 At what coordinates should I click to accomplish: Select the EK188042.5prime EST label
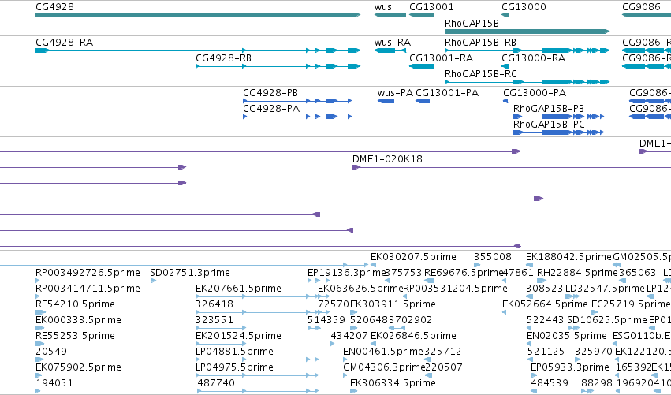pos(568,257)
